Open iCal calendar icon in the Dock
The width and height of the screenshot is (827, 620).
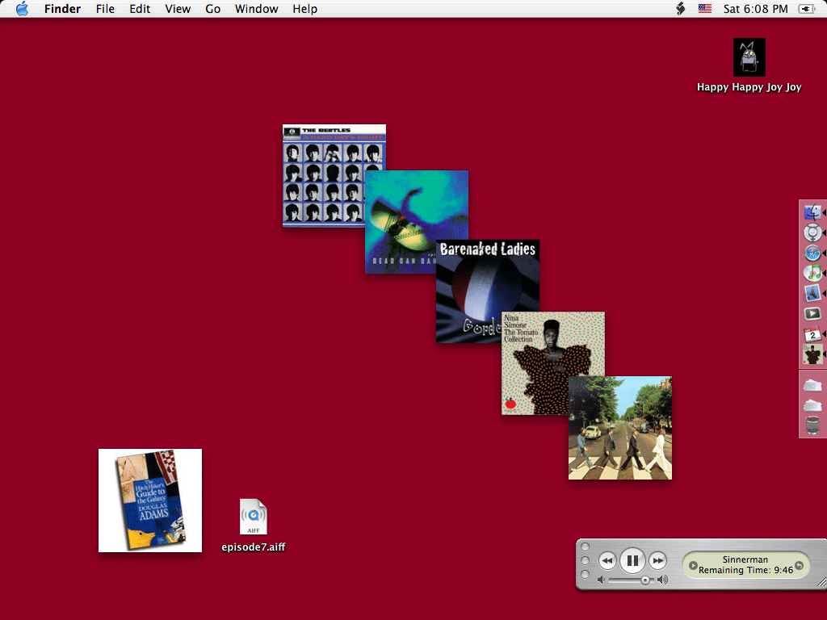click(x=812, y=333)
